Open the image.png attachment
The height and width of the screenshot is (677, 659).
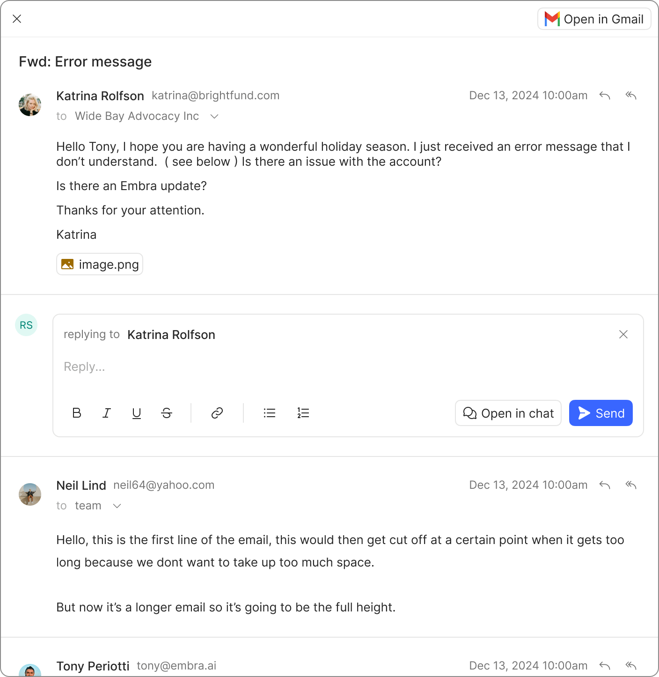pos(100,265)
